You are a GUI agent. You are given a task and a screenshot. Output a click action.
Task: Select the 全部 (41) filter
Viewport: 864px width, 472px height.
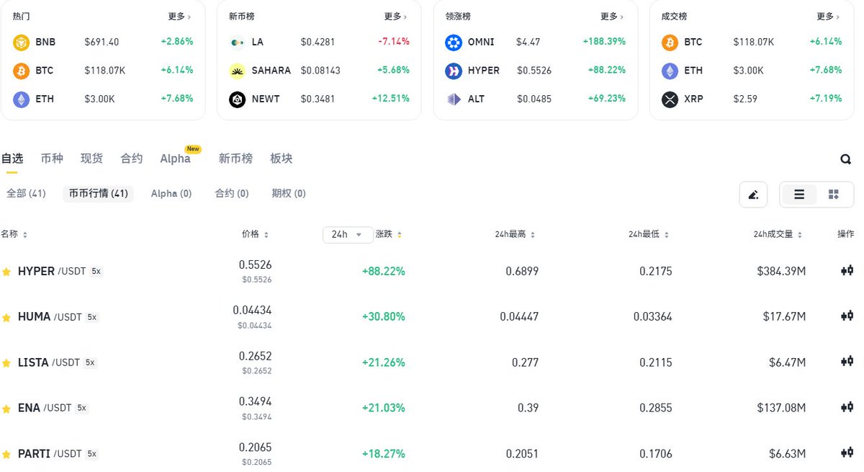[27, 193]
